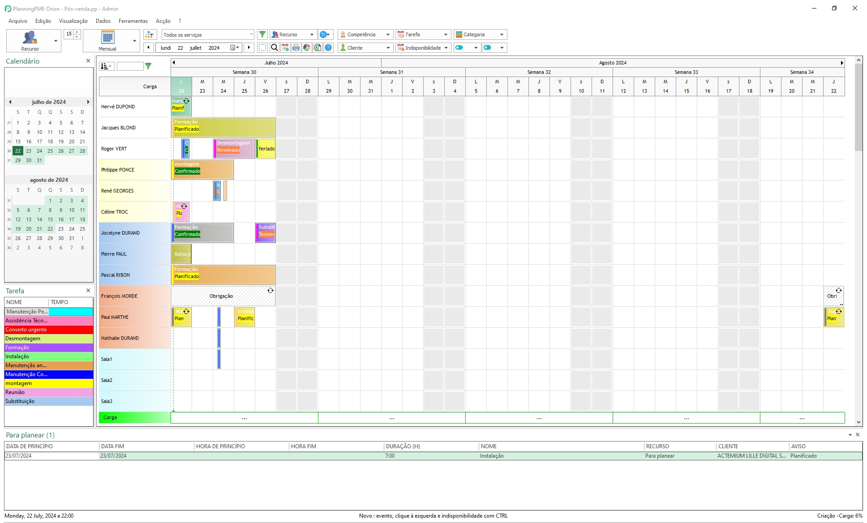Open the Indisponibilidade dropdown

(423, 47)
